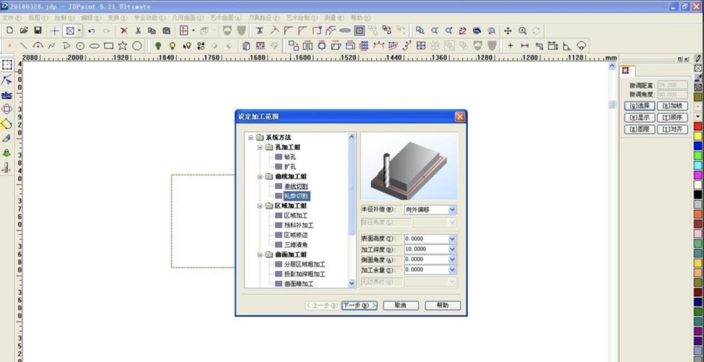The width and height of the screenshot is (704, 362).
Task: Select the arc drawing tool
Action: [38, 46]
